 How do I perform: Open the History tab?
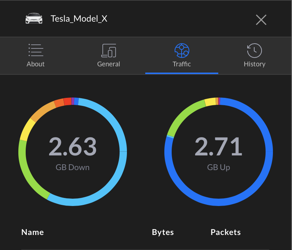[x=254, y=55]
